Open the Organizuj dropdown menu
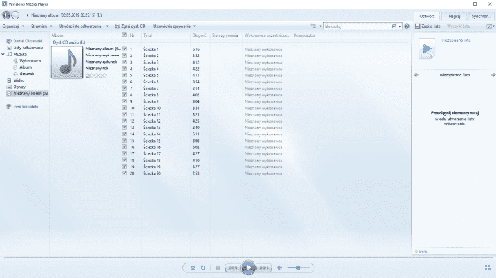 click(14, 26)
